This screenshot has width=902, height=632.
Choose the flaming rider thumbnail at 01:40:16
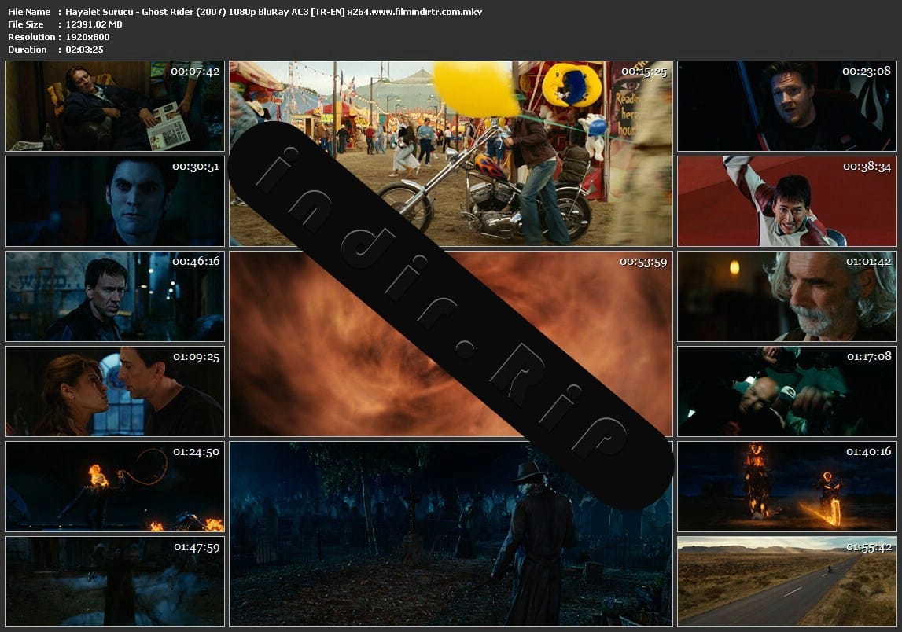coord(786,487)
